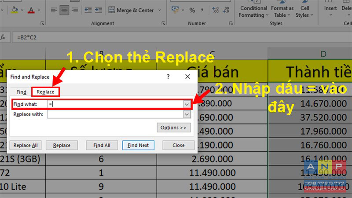The width and height of the screenshot is (352, 198).
Task: Switch to the Find tab
Action: [21, 92]
